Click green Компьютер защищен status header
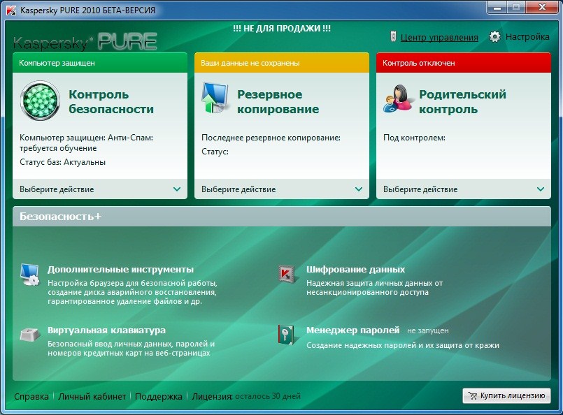 pyautogui.click(x=100, y=63)
